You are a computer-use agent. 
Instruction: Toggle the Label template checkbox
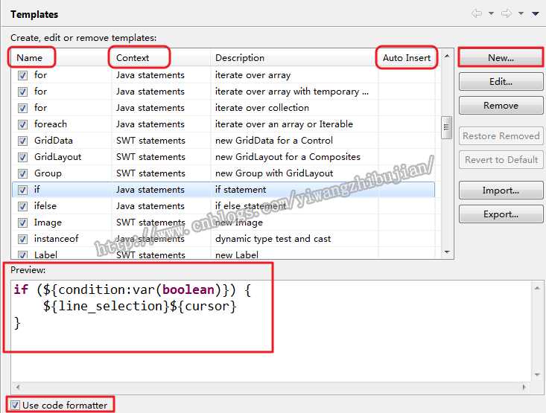point(22,254)
